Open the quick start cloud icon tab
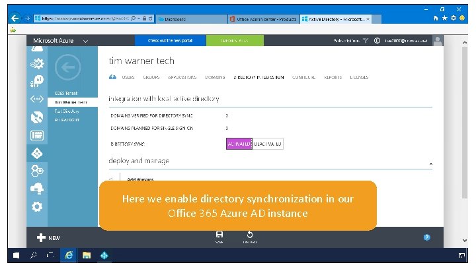 pyautogui.click(x=112, y=77)
